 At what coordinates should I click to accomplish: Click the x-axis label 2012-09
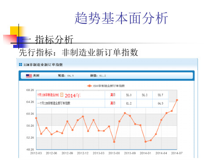67,153
